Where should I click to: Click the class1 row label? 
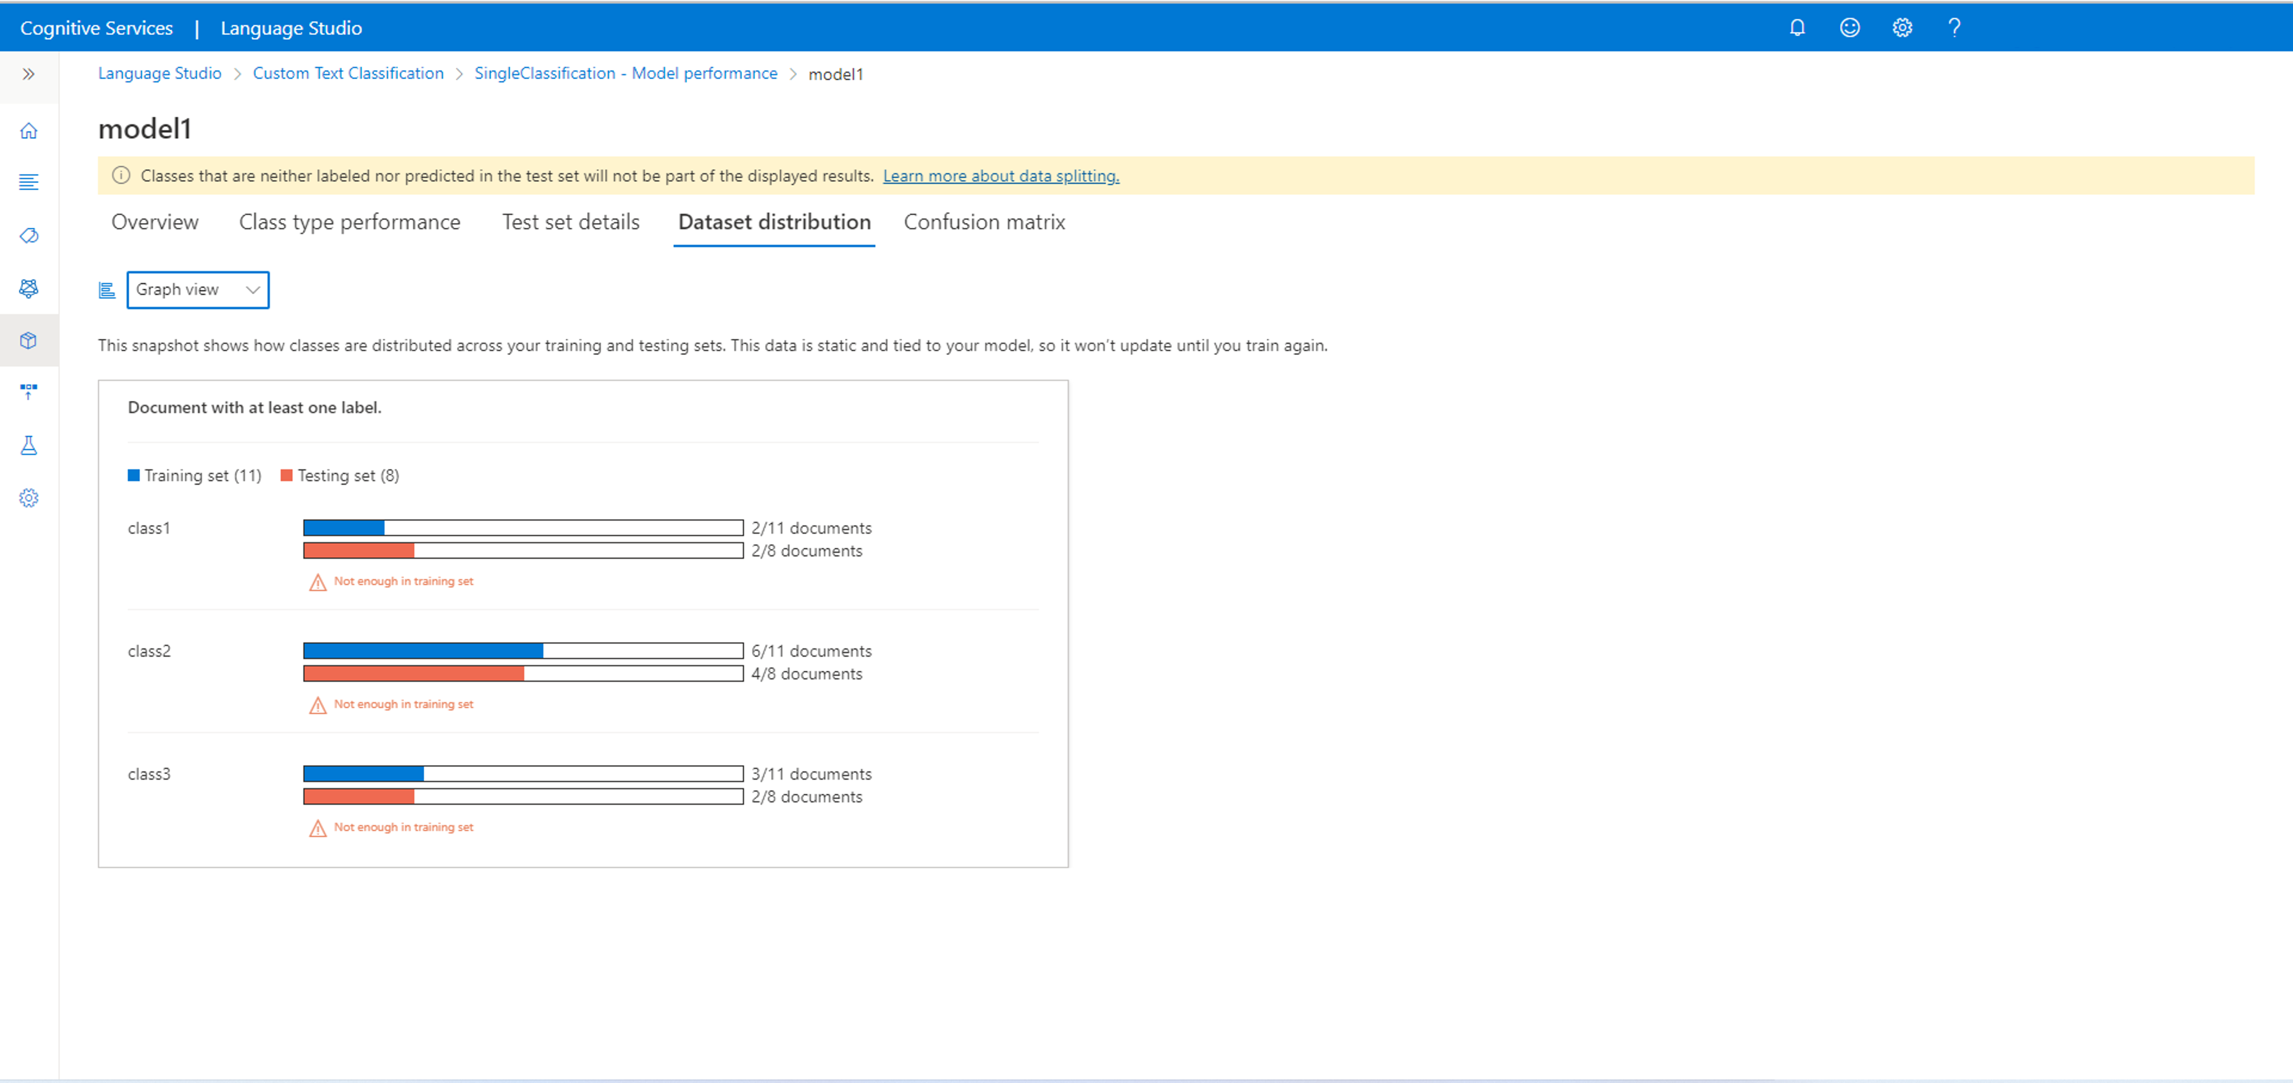point(149,528)
